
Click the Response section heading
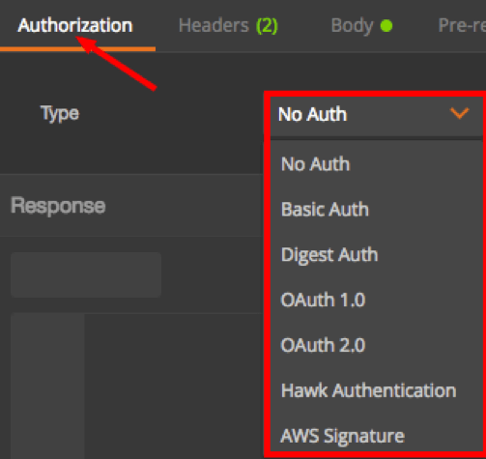58,206
